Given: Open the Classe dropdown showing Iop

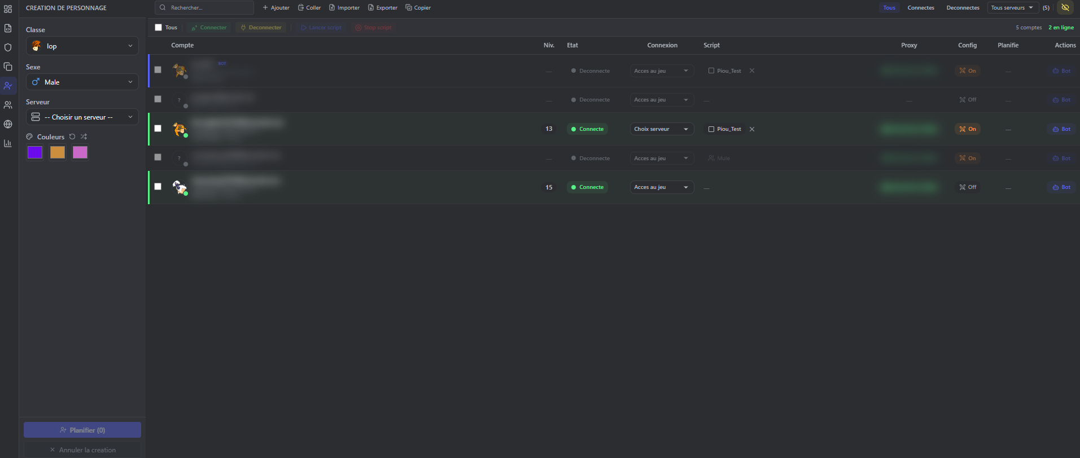Looking at the screenshot, I should point(82,46).
